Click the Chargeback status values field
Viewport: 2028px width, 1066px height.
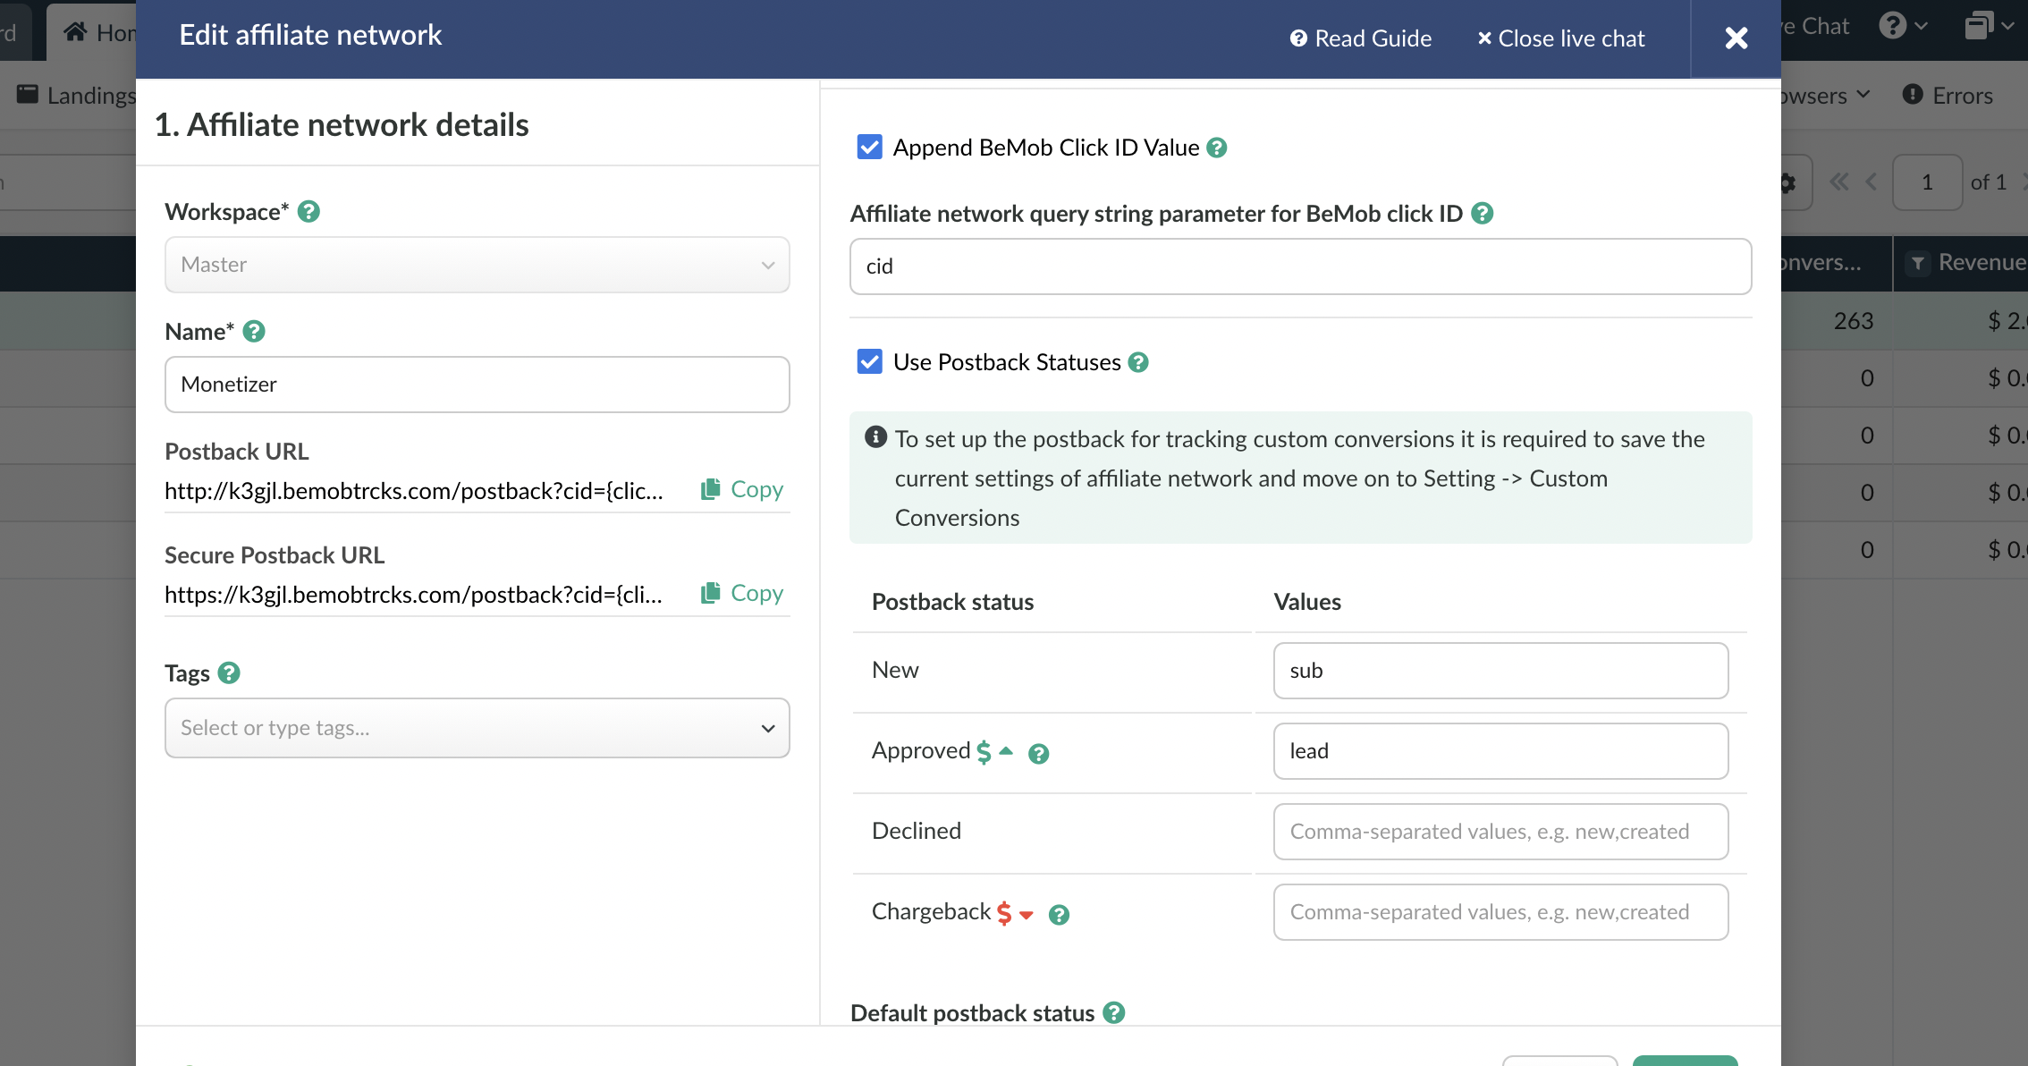click(1500, 912)
